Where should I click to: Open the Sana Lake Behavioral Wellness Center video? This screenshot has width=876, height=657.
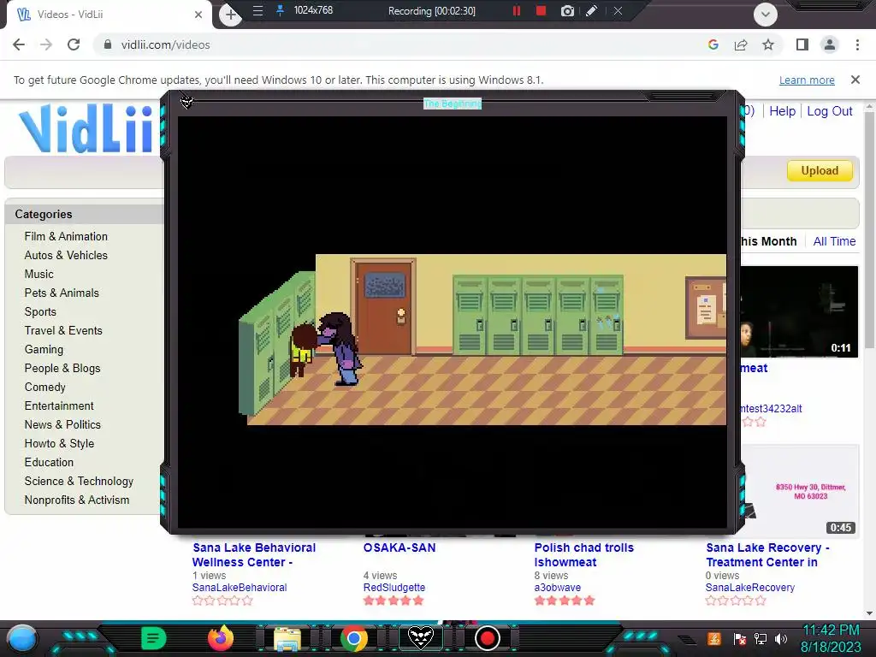(253, 554)
